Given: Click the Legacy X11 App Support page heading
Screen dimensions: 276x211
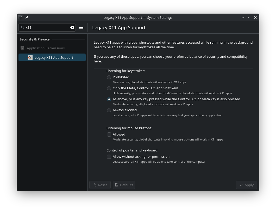Looking at the screenshot, I should tap(119, 27).
